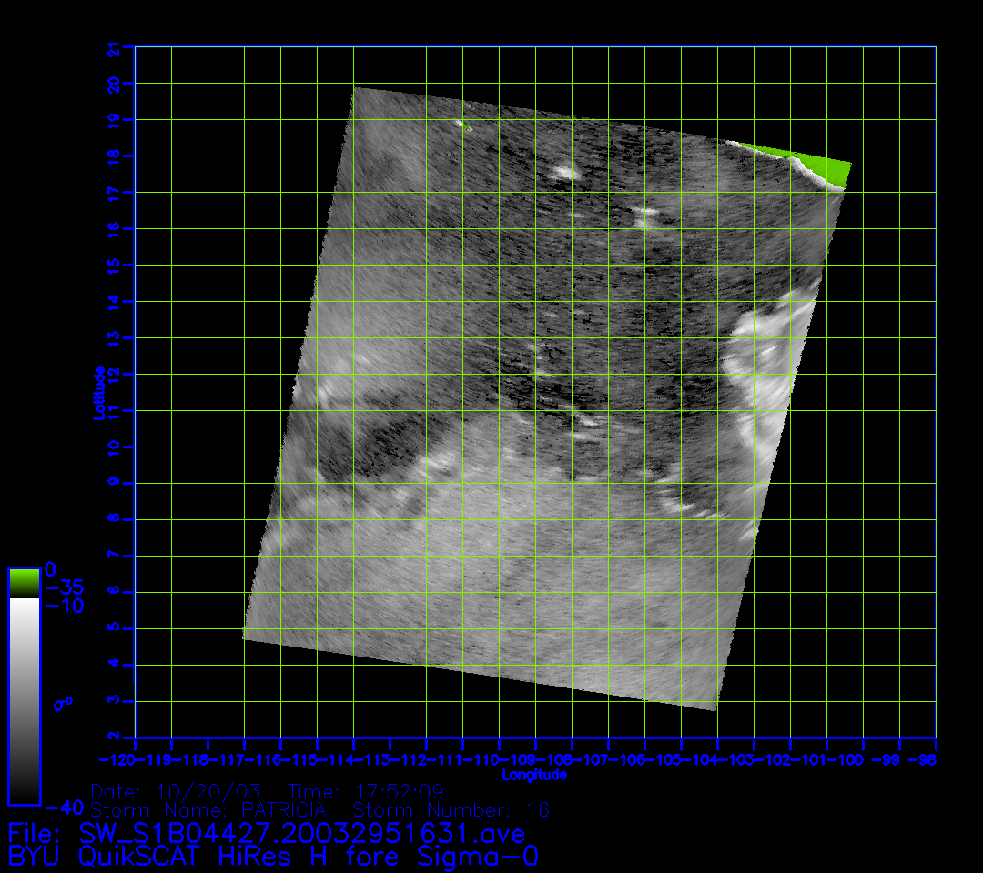The width and height of the screenshot is (983, 873).
Task: Click the green land patch on the map
Action: [824, 166]
